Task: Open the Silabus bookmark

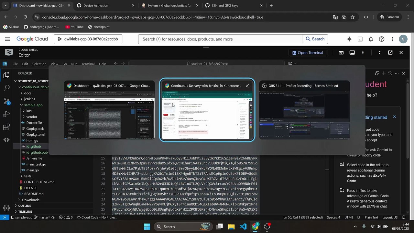Action: click(11, 27)
